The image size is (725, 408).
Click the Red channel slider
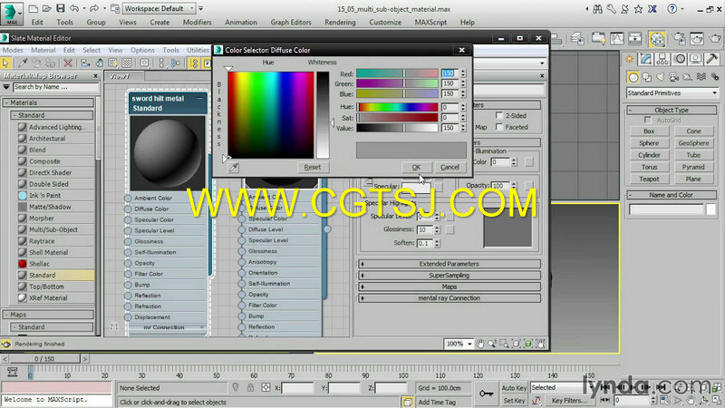(397, 73)
